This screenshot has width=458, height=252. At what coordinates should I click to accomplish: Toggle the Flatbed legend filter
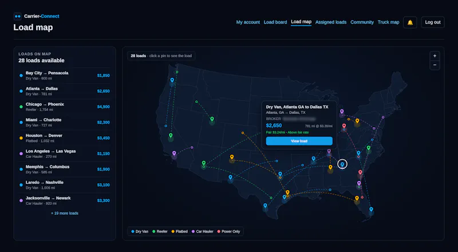tap(179, 231)
